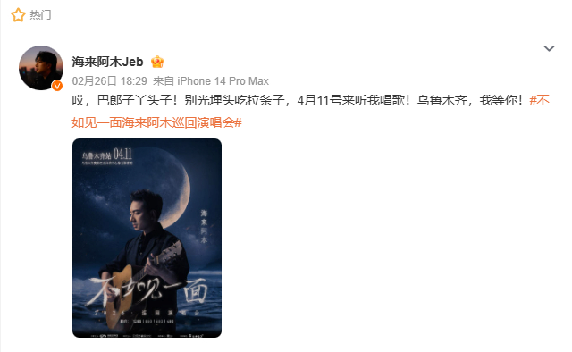Click the 乌鲁木齐站 04.11 poster heading
This screenshot has height=352, width=572.
pos(106,155)
